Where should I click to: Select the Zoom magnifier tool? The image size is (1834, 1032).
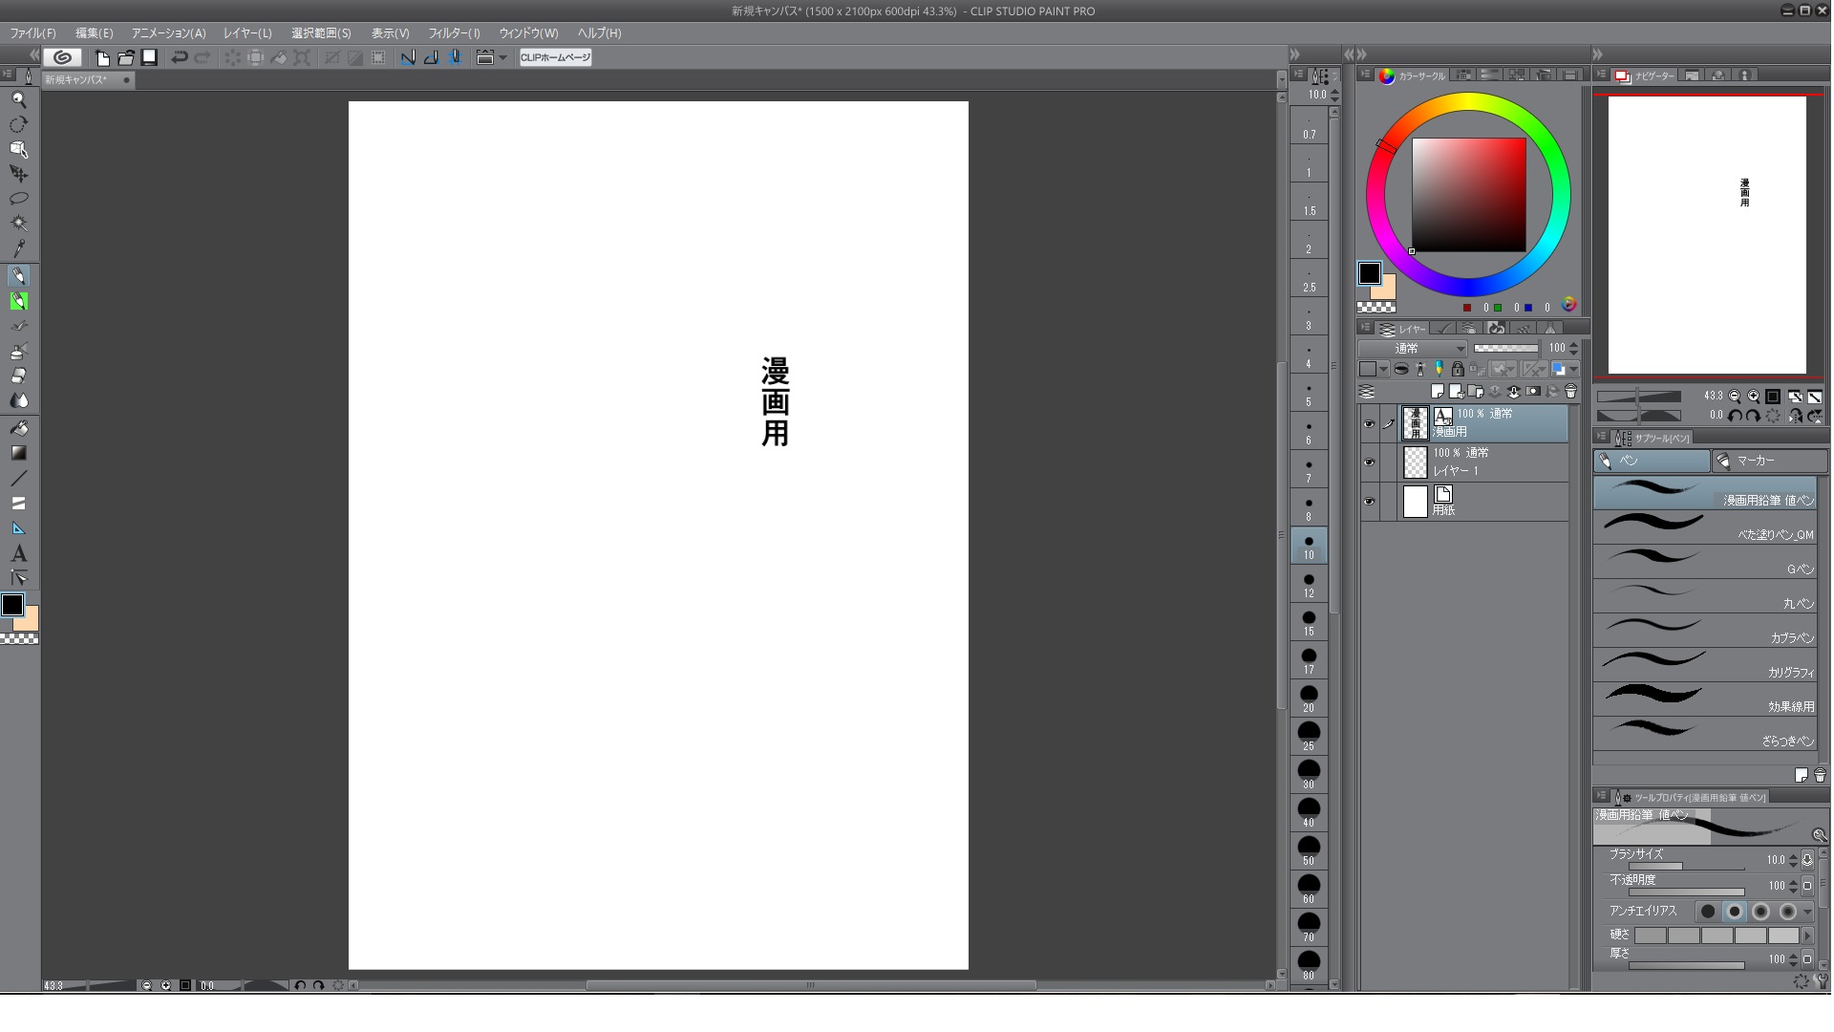click(x=18, y=99)
